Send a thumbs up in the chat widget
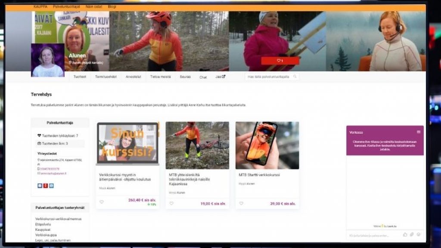 (405, 234)
